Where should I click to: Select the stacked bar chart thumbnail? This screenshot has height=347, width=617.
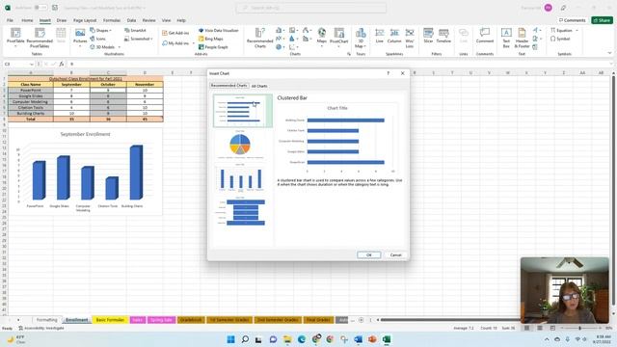tap(240, 211)
